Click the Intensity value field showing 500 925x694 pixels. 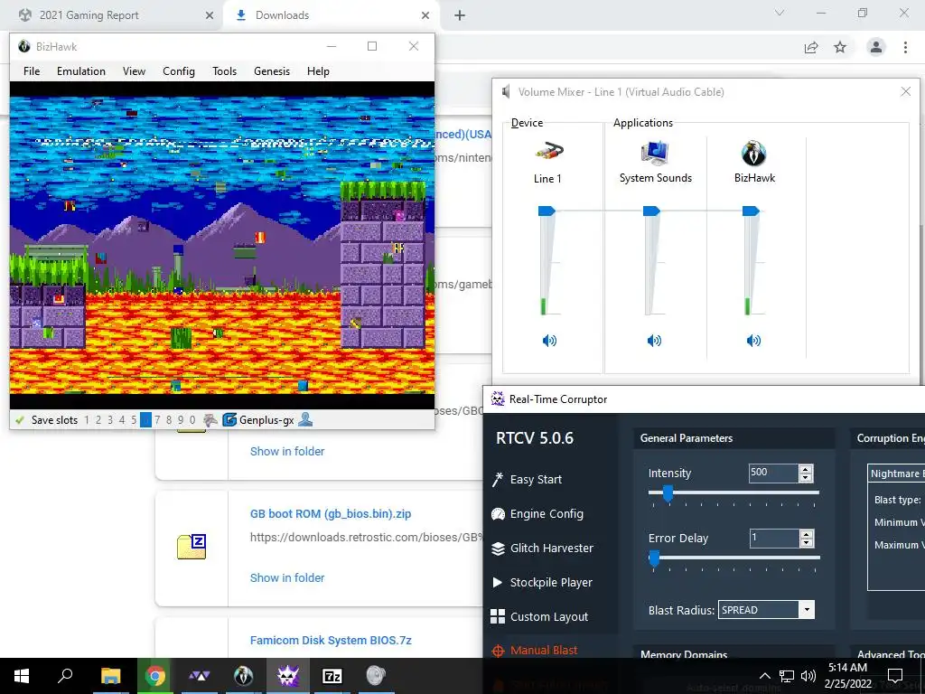[x=773, y=472]
